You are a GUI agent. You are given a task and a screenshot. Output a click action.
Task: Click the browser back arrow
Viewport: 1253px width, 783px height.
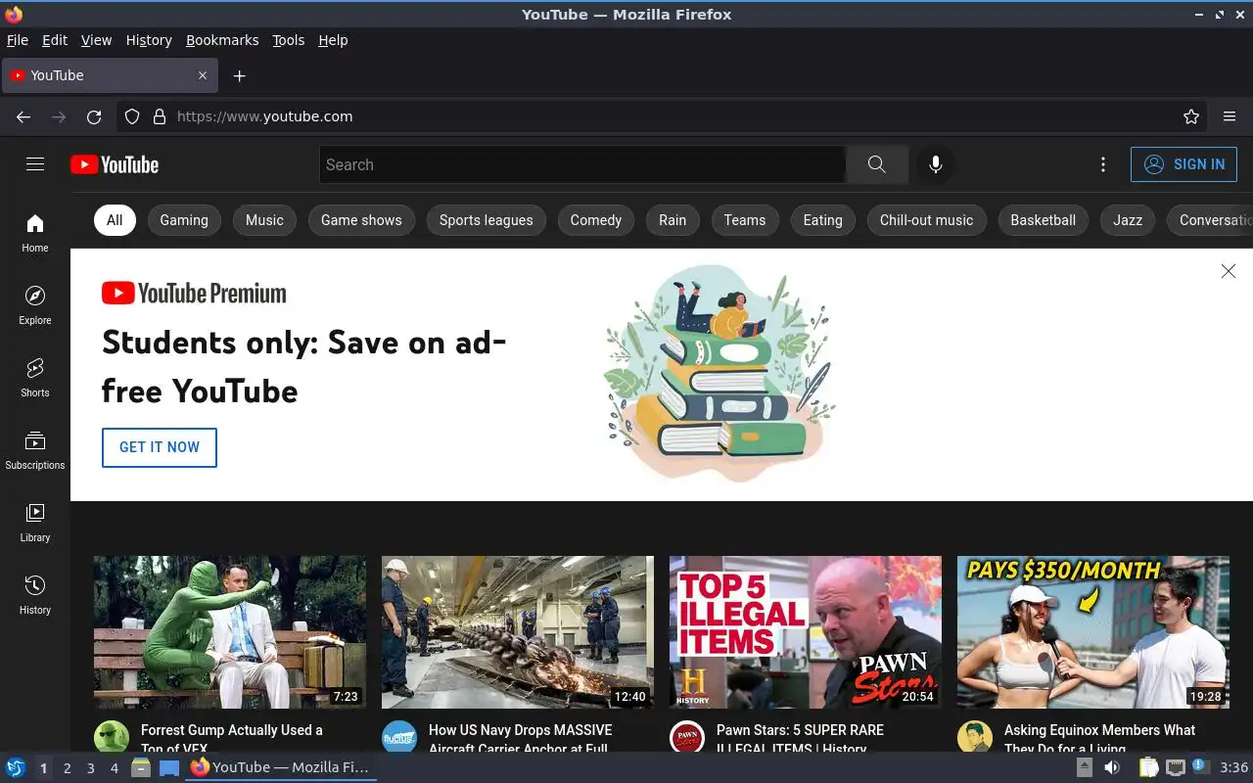click(23, 116)
